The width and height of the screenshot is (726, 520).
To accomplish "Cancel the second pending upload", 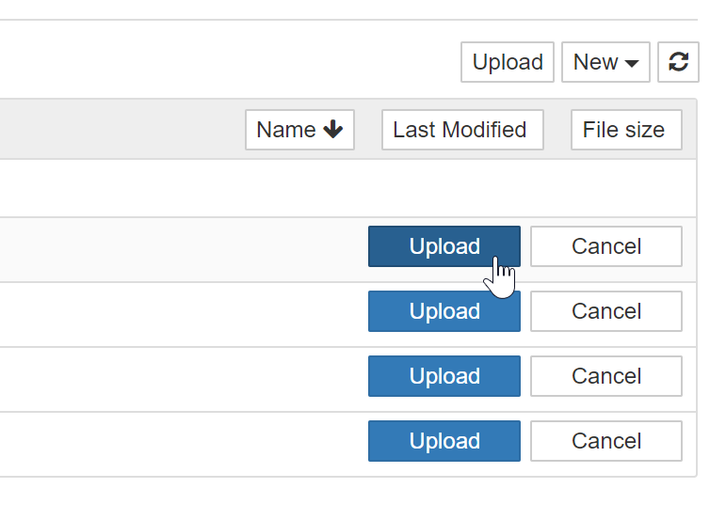I will tap(605, 311).
